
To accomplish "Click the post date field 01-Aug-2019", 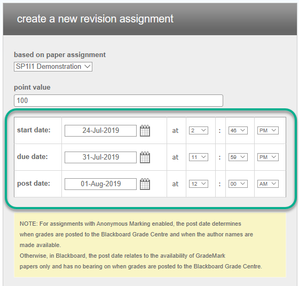I will [x=100, y=184].
